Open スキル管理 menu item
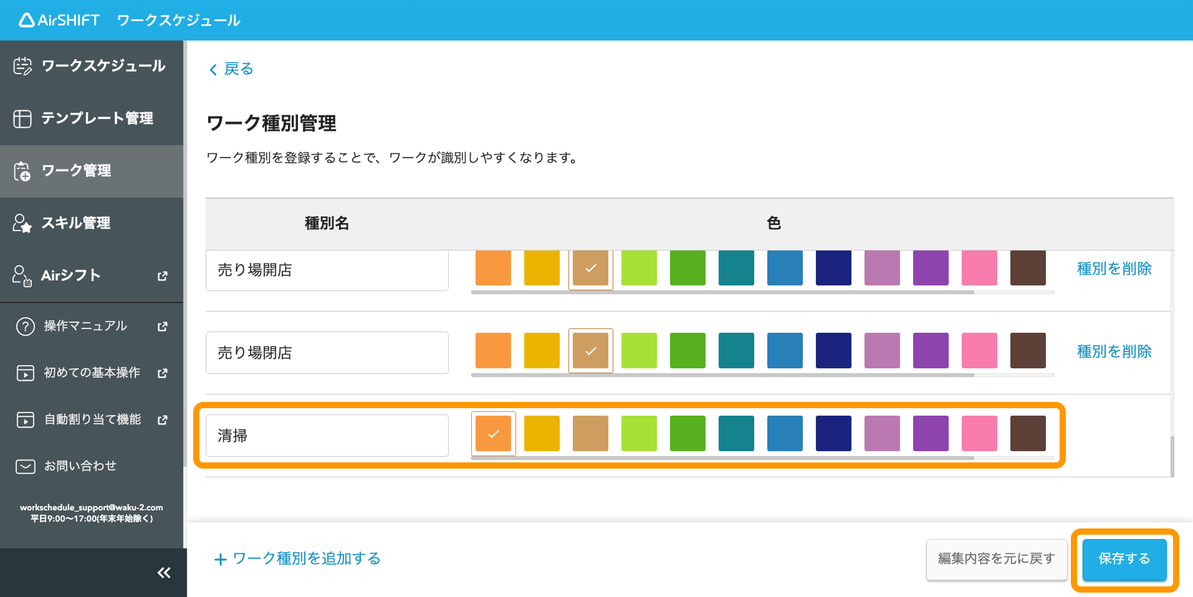The width and height of the screenshot is (1193, 597). coord(92,223)
